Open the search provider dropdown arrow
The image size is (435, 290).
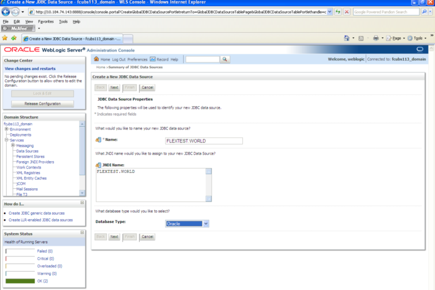tap(430, 12)
